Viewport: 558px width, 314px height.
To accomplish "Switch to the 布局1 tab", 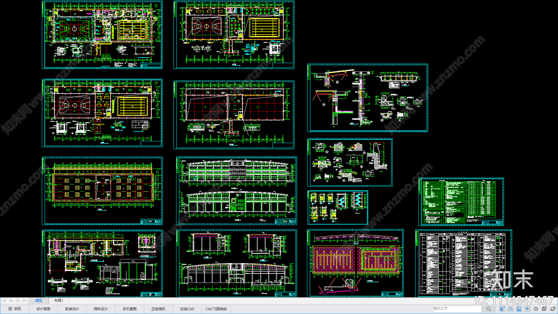I will coord(59,300).
